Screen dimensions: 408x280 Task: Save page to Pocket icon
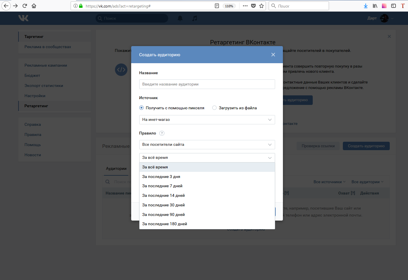pos(253,6)
